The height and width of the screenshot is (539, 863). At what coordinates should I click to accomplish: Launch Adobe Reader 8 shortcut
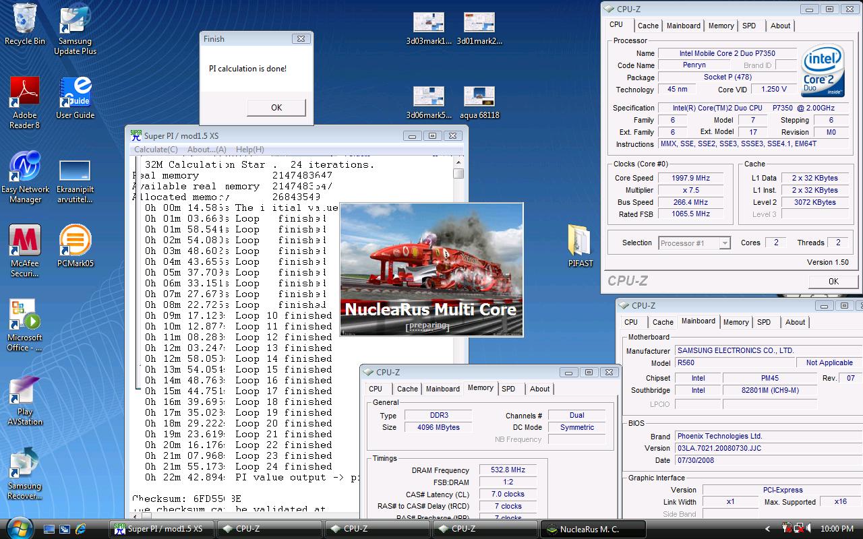point(25,102)
